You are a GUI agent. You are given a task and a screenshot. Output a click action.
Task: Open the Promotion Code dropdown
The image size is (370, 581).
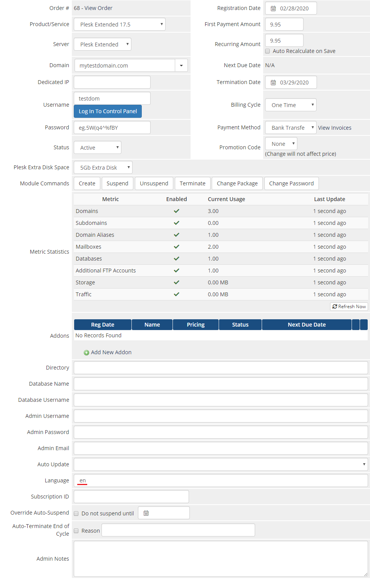coord(281,144)
